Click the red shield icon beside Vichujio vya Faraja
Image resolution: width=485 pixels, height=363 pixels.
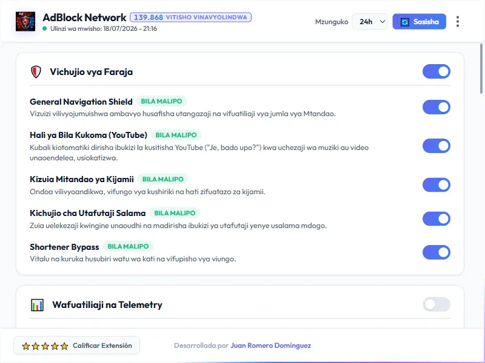click(36, 72)
